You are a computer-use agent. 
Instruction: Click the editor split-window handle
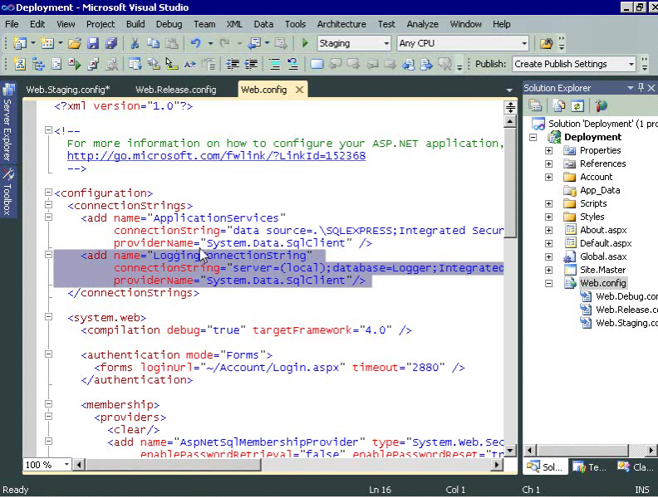pyautogui.click(x=510, y=108)
